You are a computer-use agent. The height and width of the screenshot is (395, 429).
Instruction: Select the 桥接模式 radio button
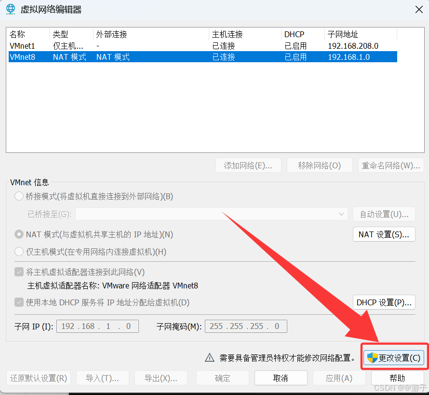[x=19, y=196]
